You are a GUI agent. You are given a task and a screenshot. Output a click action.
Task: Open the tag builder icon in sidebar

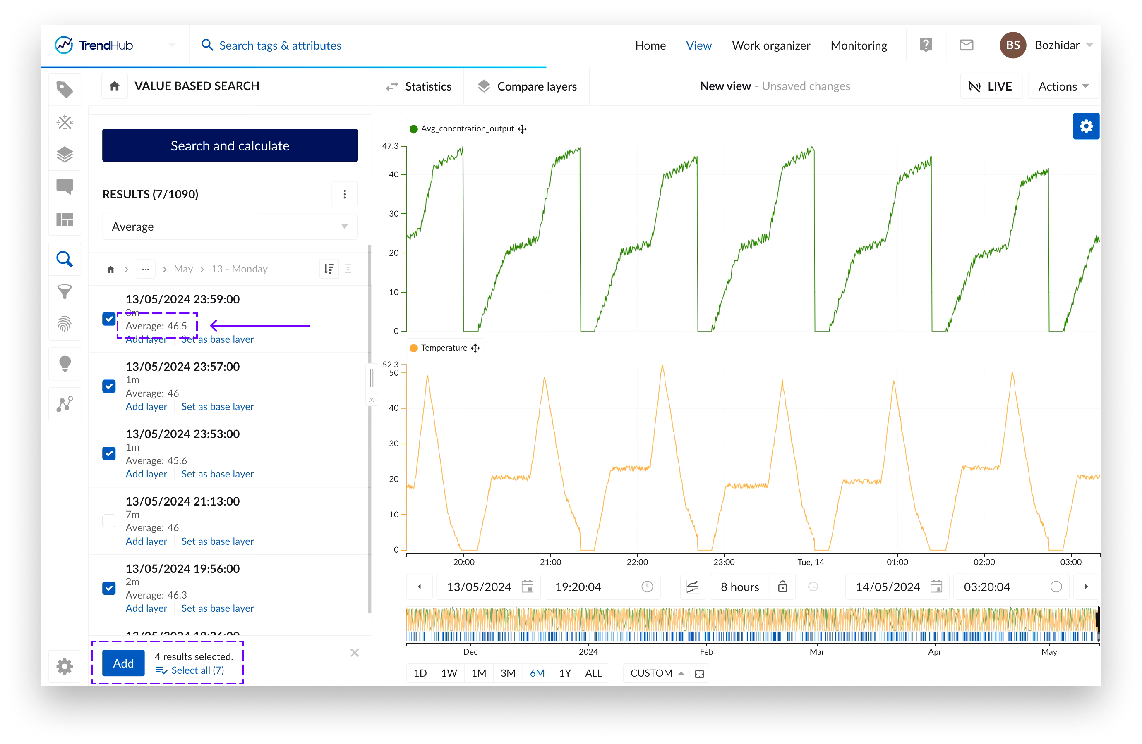pos(64,122)
